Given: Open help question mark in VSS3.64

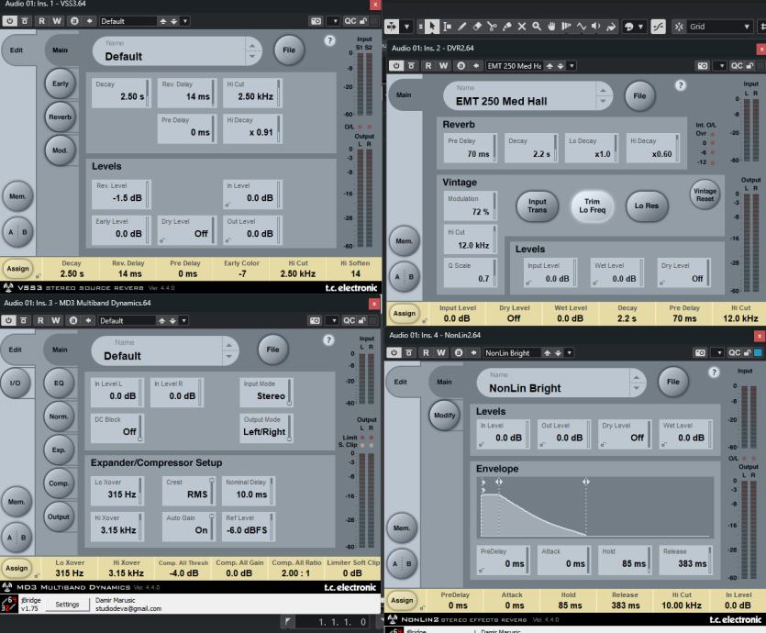Looking at the screenshot, I should (329, 40).
